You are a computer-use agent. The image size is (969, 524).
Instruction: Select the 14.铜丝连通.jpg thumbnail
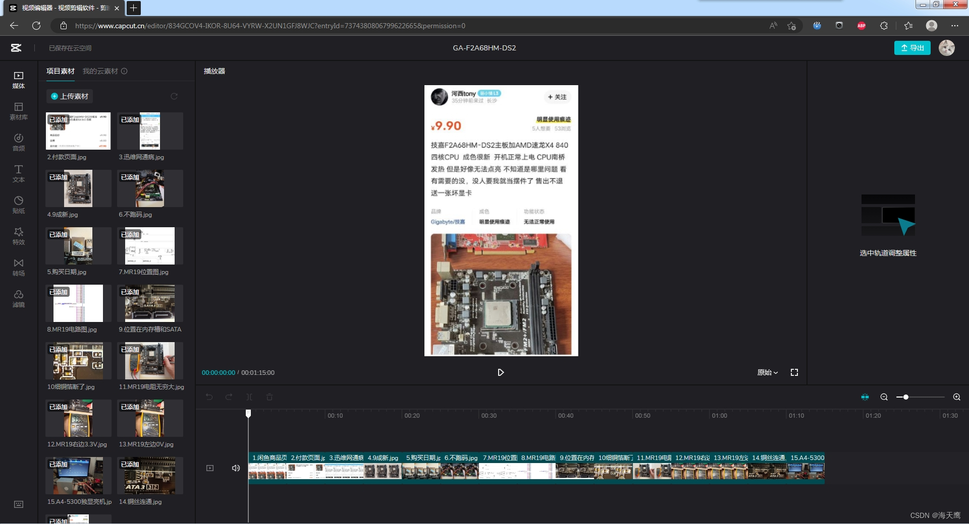(x=150, y=476)
